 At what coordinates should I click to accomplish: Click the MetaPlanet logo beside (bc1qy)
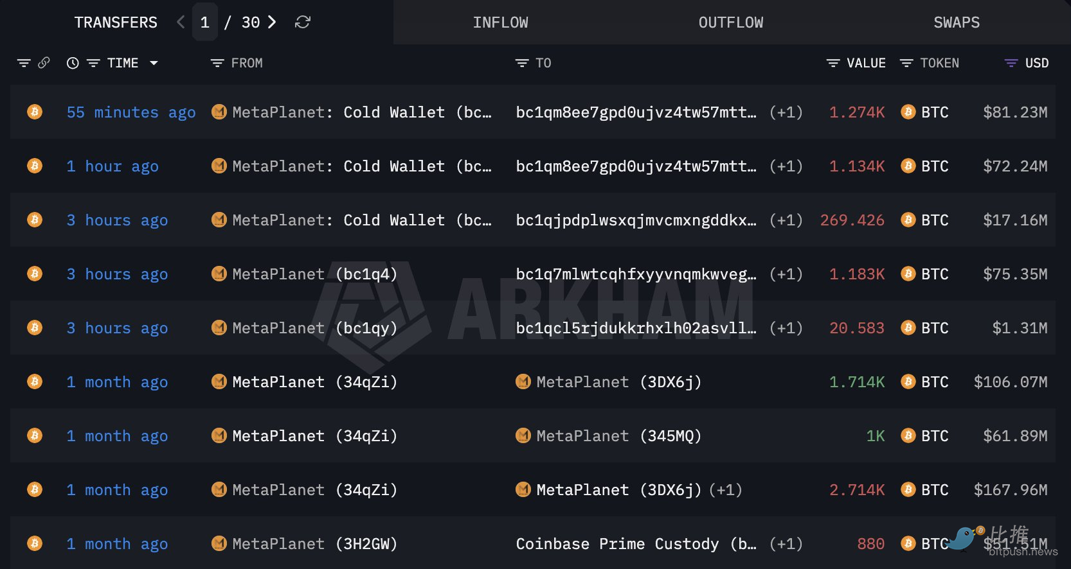pyautogui.click(x=219, y=328)
